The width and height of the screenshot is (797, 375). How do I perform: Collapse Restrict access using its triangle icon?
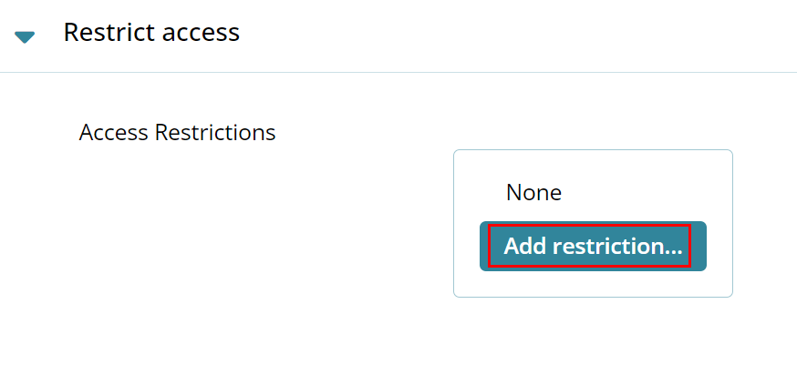(x=26, y=36)
